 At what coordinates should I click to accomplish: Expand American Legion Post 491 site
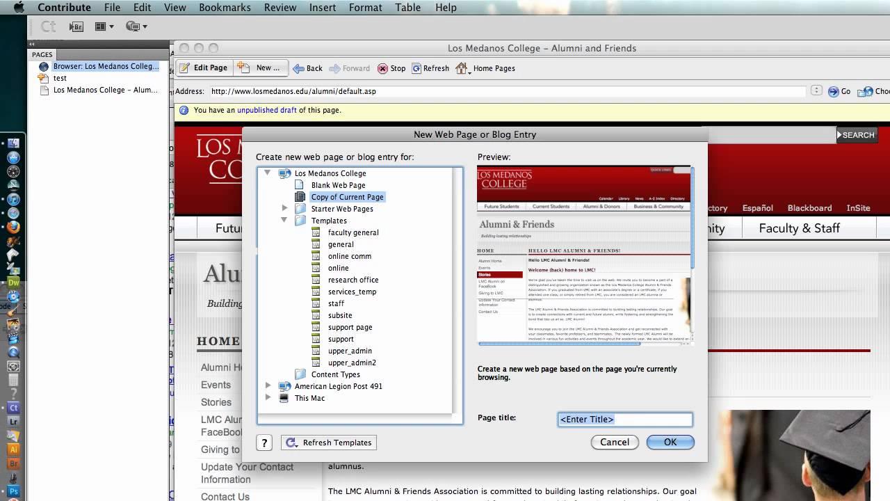(x=268, y=385)
